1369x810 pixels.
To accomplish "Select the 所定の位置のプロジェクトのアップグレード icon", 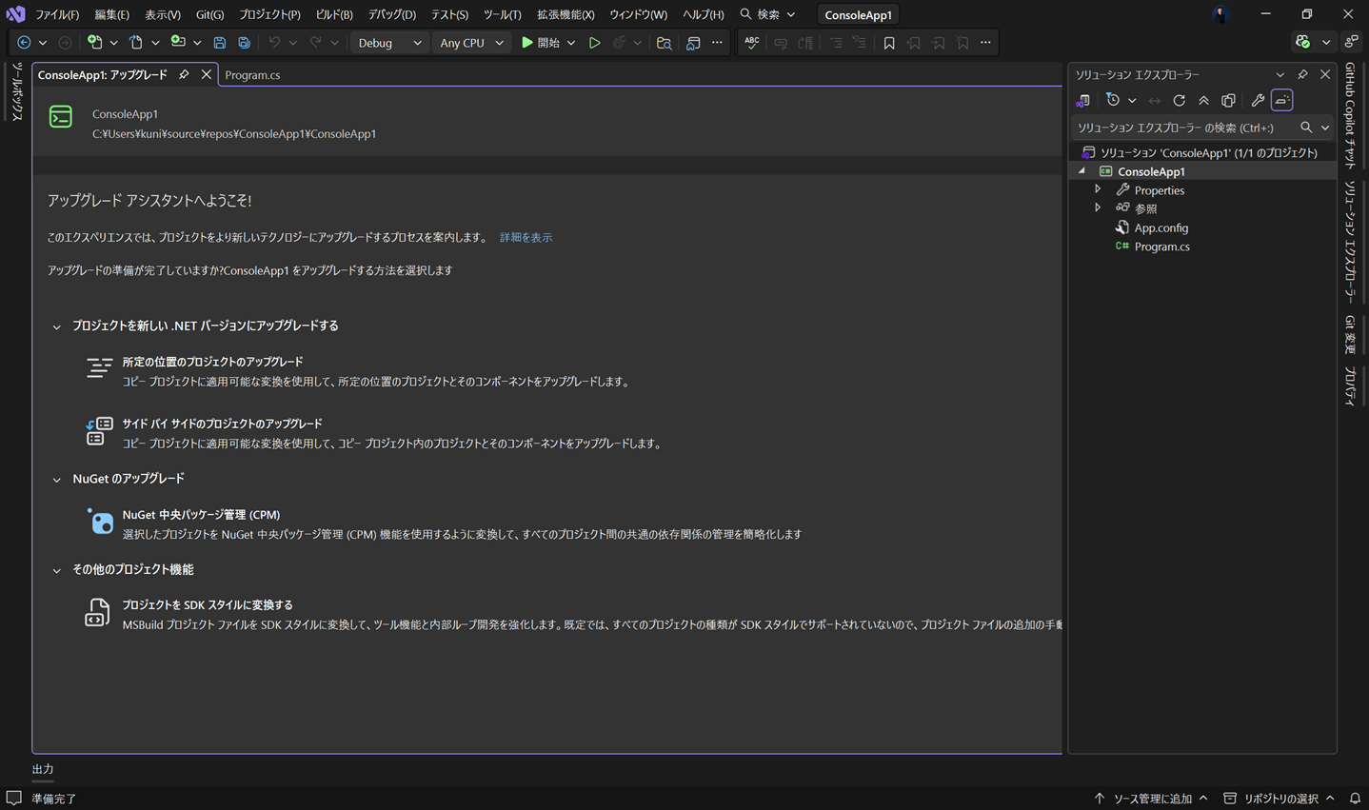I will [99, 367].
